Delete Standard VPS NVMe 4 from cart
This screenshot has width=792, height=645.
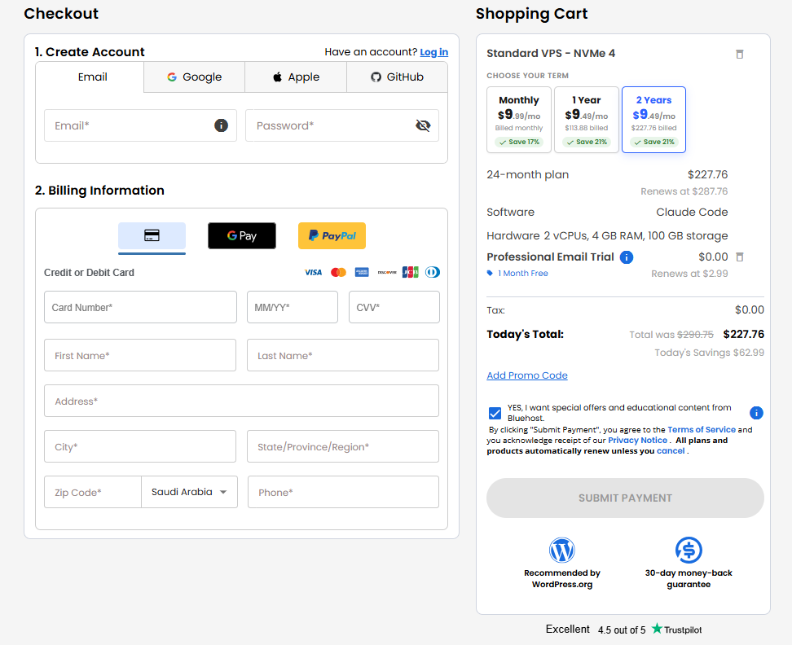click(x=740, y=54)
